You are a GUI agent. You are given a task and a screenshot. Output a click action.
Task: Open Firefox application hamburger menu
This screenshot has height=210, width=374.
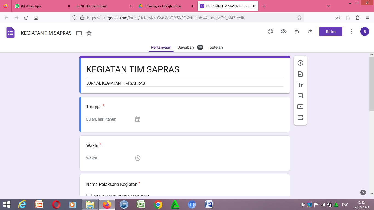click(x=367, y=17)
